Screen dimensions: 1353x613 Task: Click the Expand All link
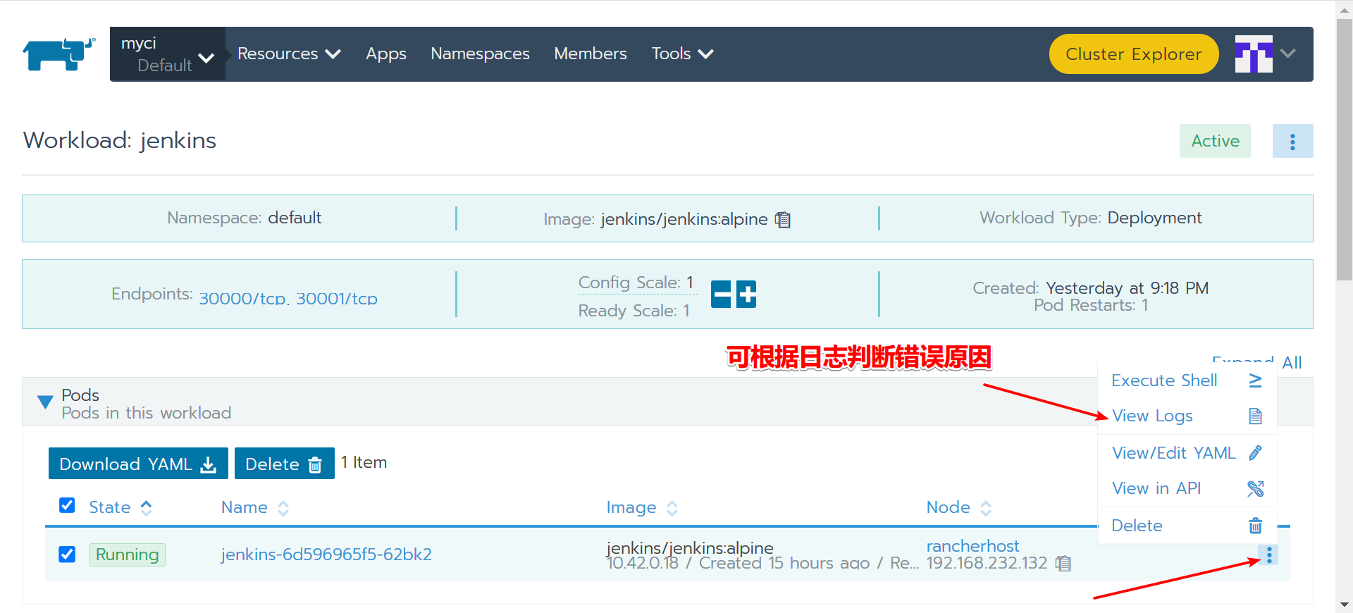click(x=1257, y=362)
